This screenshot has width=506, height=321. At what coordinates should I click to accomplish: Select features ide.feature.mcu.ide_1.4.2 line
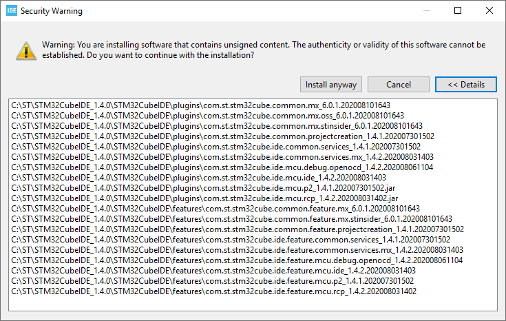point(213,271)
